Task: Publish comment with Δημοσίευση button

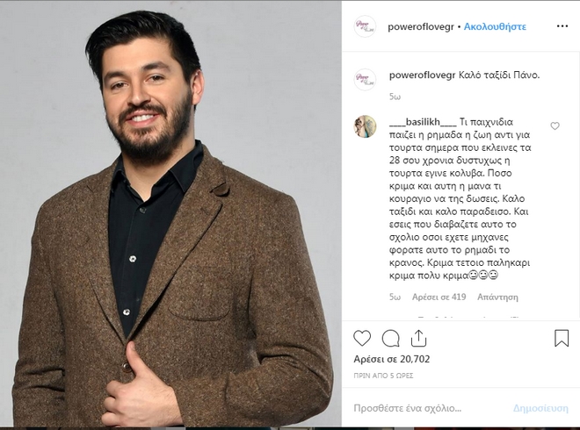Action: [540, 408]
